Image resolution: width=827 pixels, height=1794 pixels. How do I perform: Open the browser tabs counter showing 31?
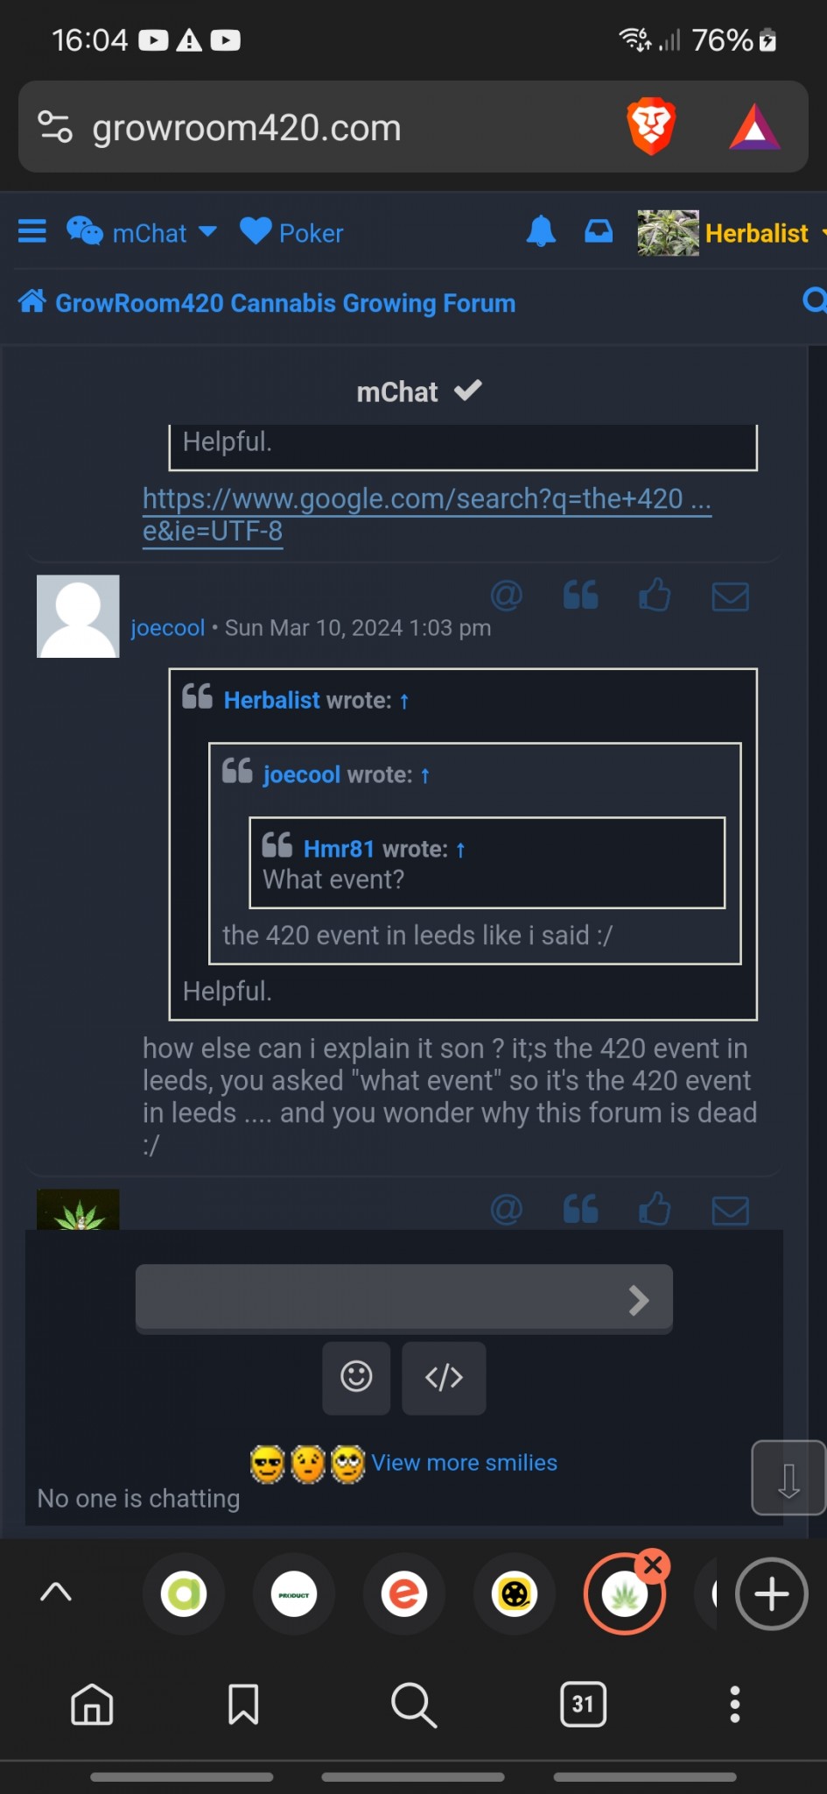(583, 1704)
